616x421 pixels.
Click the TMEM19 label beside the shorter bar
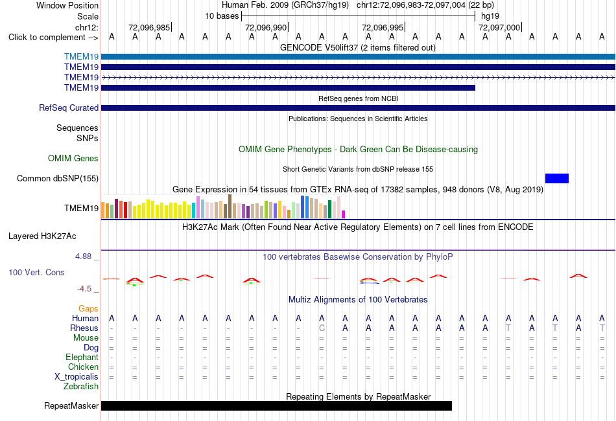tap(81, 87)
